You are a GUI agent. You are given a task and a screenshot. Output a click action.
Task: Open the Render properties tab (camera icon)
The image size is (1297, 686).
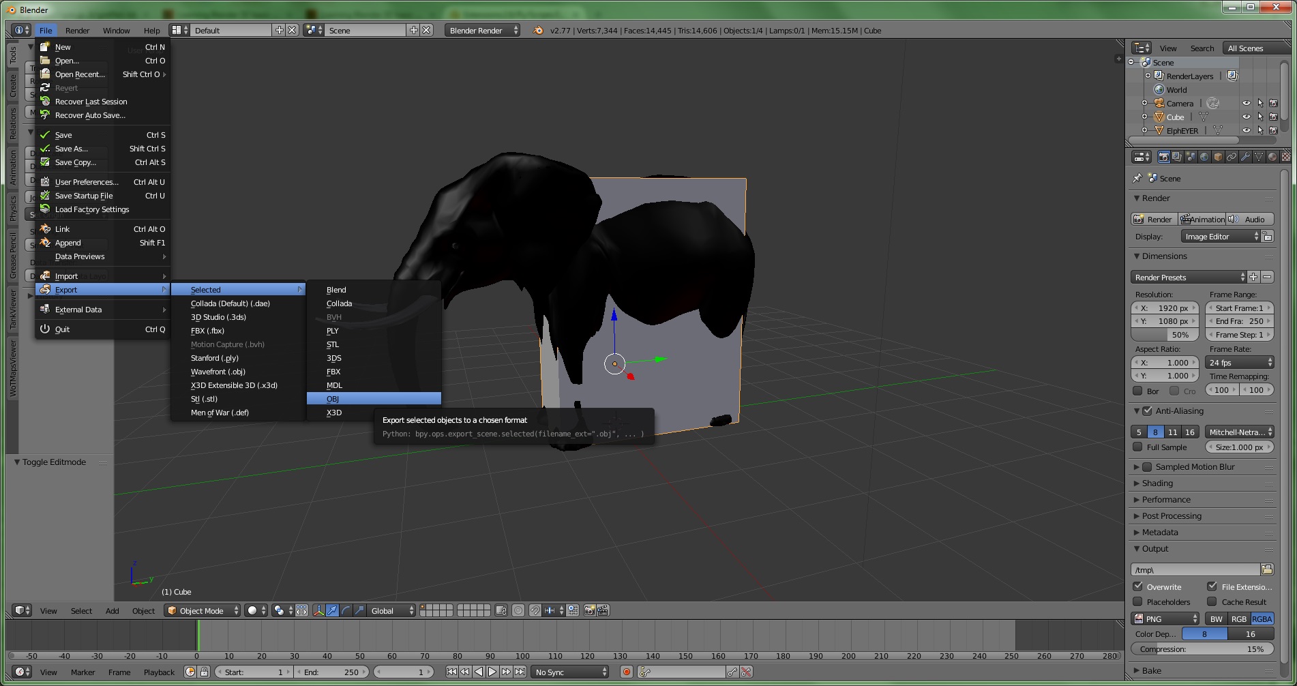point(1163,157)
